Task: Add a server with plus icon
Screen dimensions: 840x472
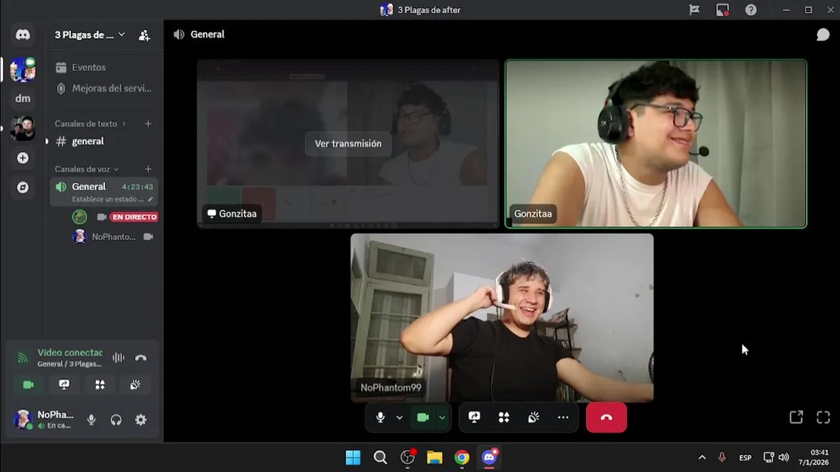Action: 23,158
